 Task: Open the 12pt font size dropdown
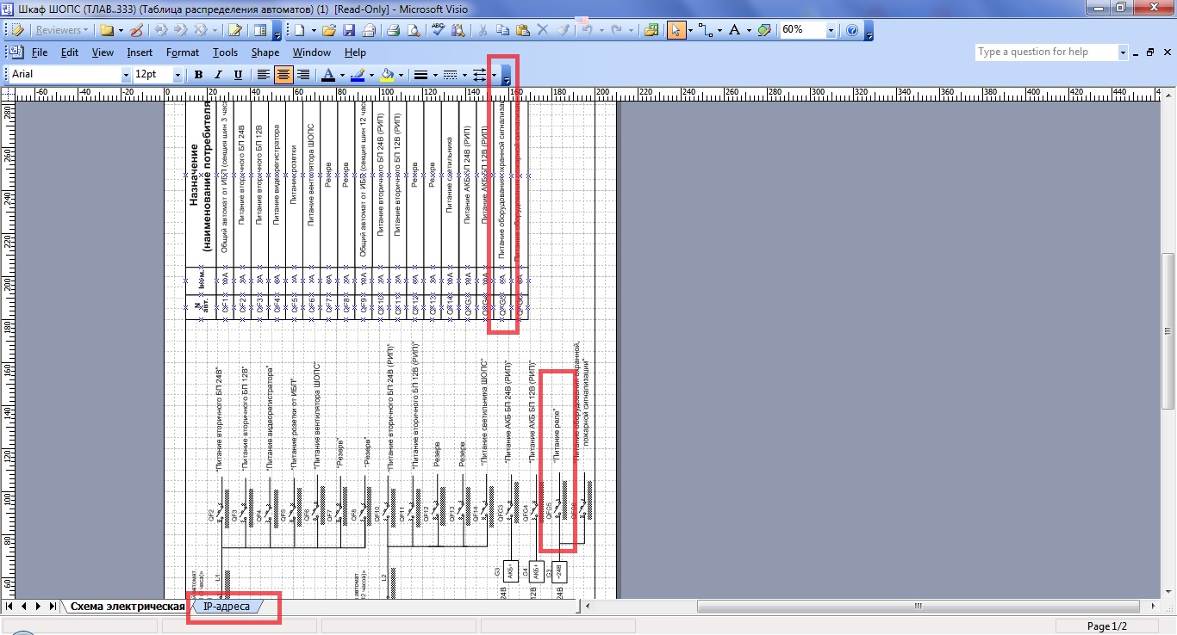click(177, 75)
